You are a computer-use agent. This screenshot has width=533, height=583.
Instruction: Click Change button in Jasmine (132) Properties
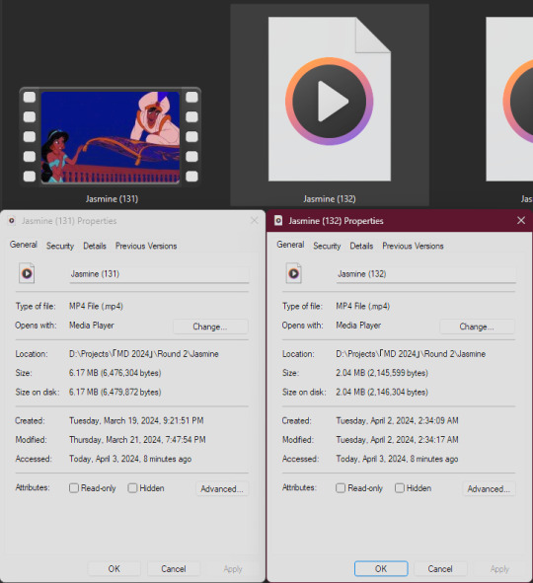(477, 327)
